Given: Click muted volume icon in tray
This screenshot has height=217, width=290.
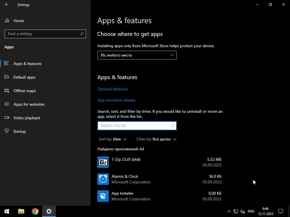Looking at the screenshot, I should pyautogui.click(x=242, y=211).
